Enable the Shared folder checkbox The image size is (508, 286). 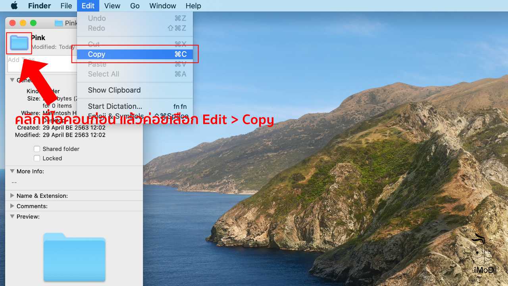pos(37,149)
